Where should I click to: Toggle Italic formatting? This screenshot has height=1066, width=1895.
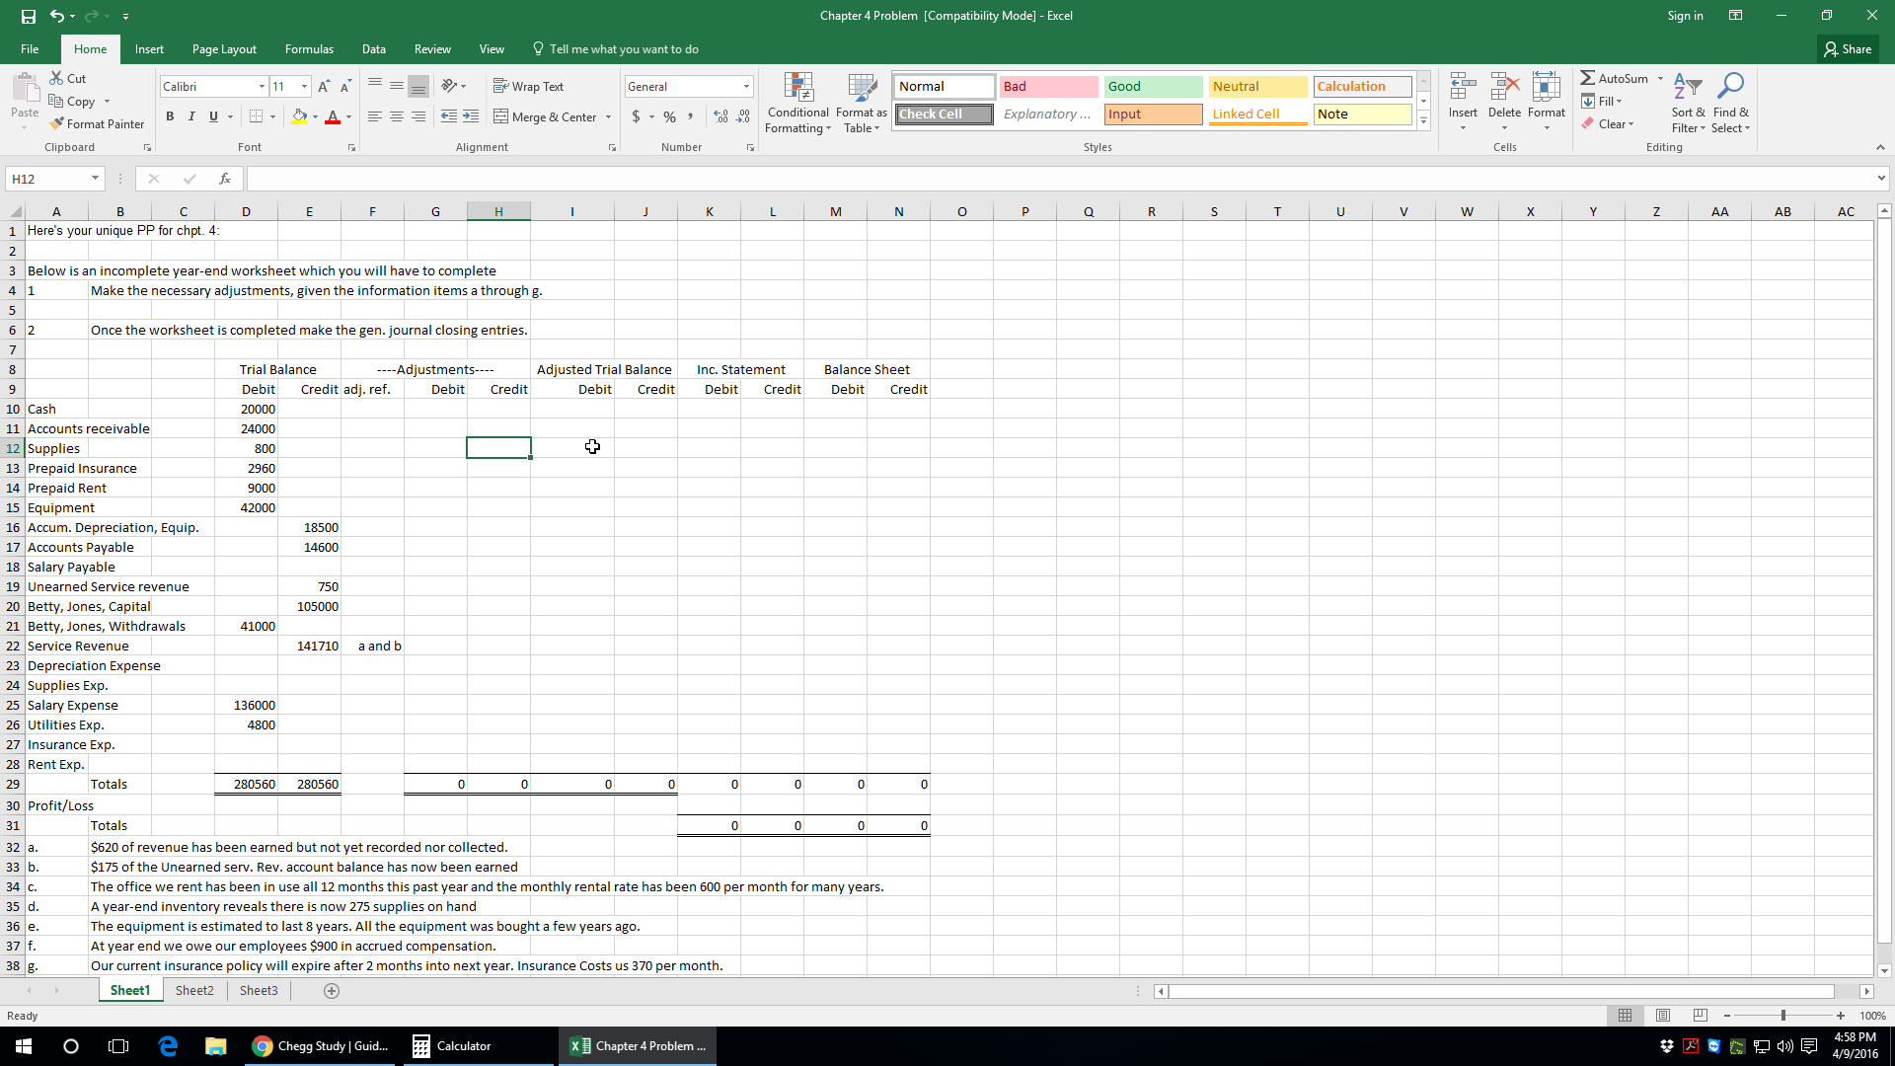[191, 116]
